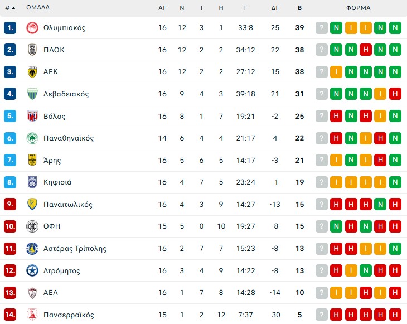Screen dimensions: 407x324
Task: Sort standings by the Β points column
Action: point(299,8)
